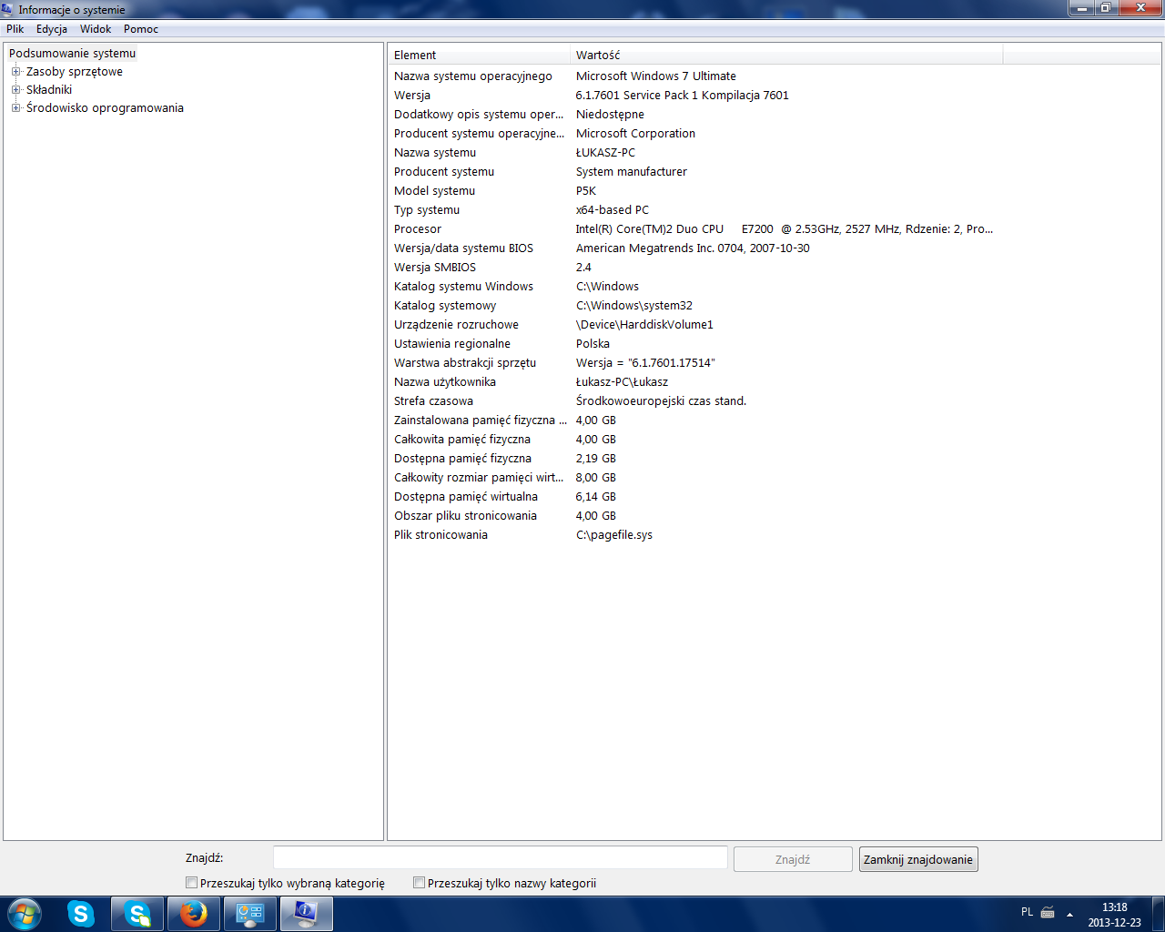Screen dimensions: 1165x932
Task: Enable 'Przeszukaj tylko wybraną kategorię' checkbox
Action: pos(191,883)
